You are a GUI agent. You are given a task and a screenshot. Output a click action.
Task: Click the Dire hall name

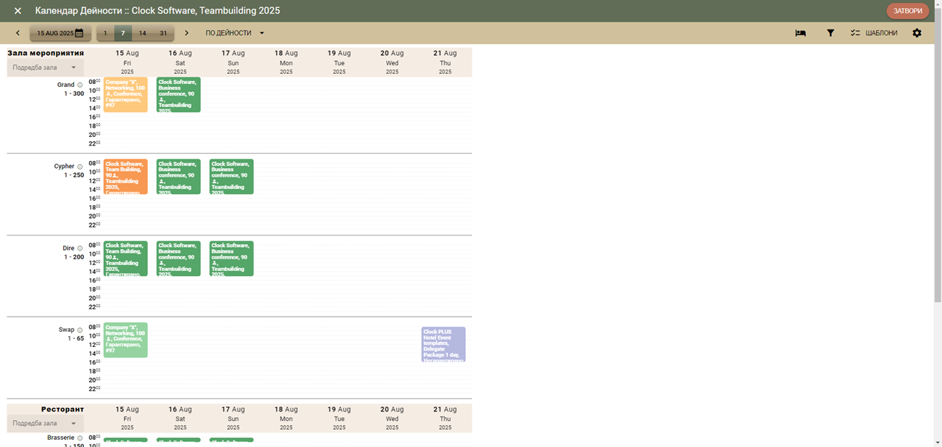69,248
